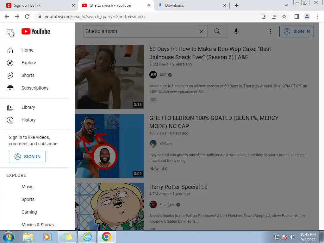The height and width of the screenshot is (243, 324).
Task: Switch to Downloads tab
Action: pyautogui.click(x=192, y=6)
